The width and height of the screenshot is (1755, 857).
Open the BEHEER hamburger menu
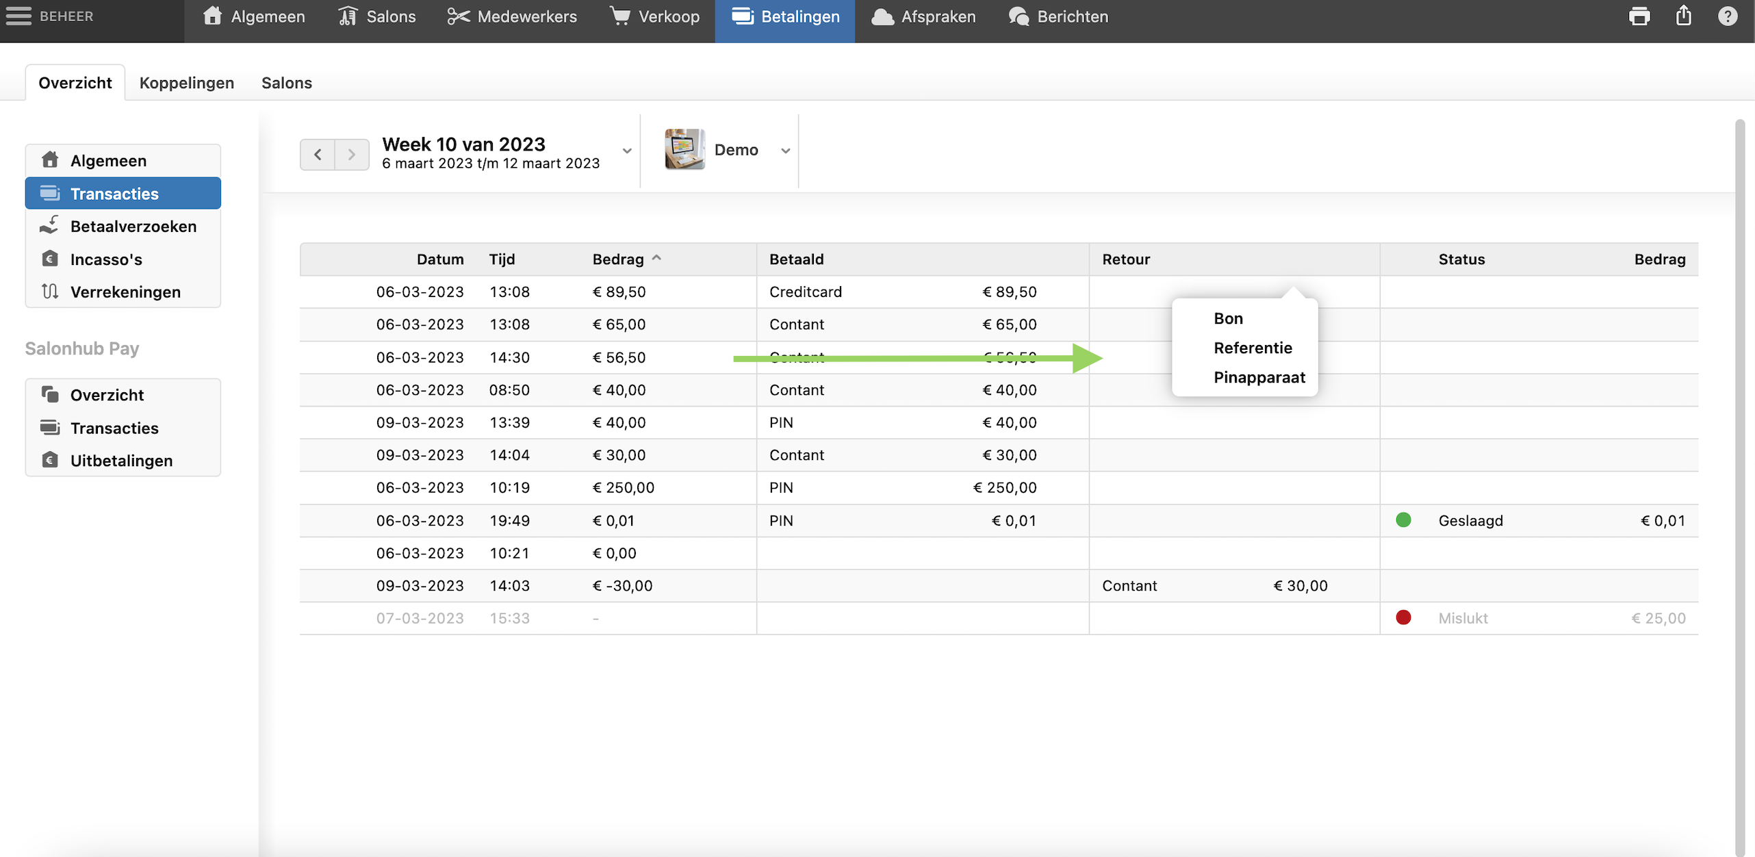[x=19, y=16]
